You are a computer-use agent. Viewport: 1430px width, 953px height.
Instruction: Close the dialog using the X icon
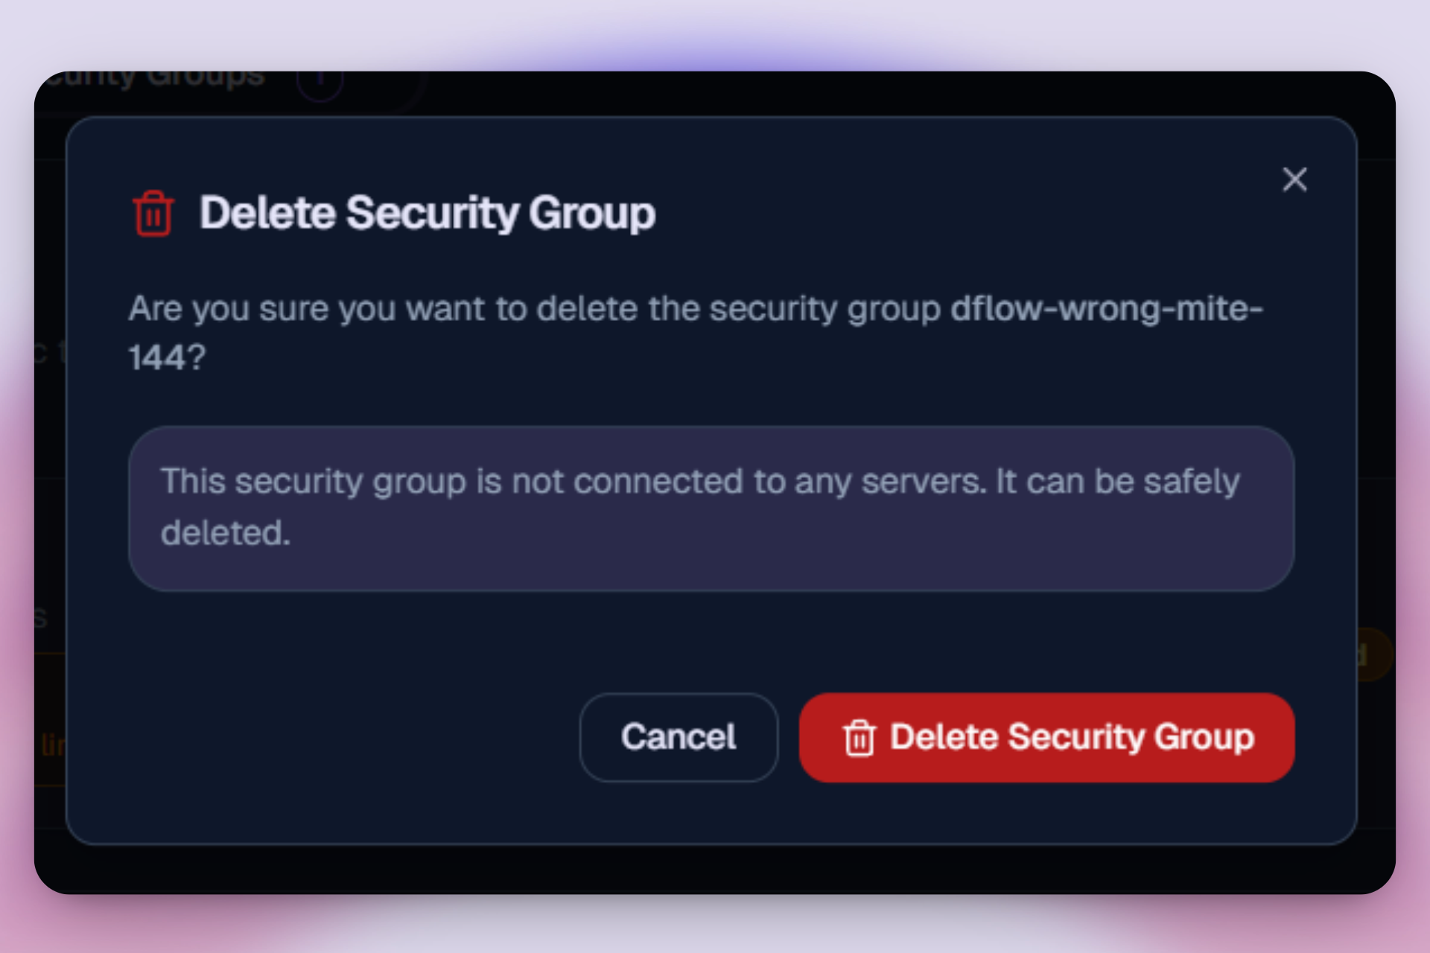click(x=1294, y=179)
